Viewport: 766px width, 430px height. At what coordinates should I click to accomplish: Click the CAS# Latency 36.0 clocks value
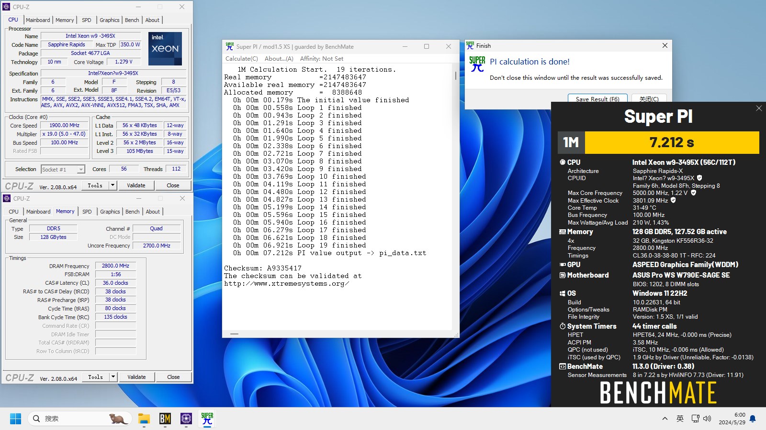[x=115, y=283]
